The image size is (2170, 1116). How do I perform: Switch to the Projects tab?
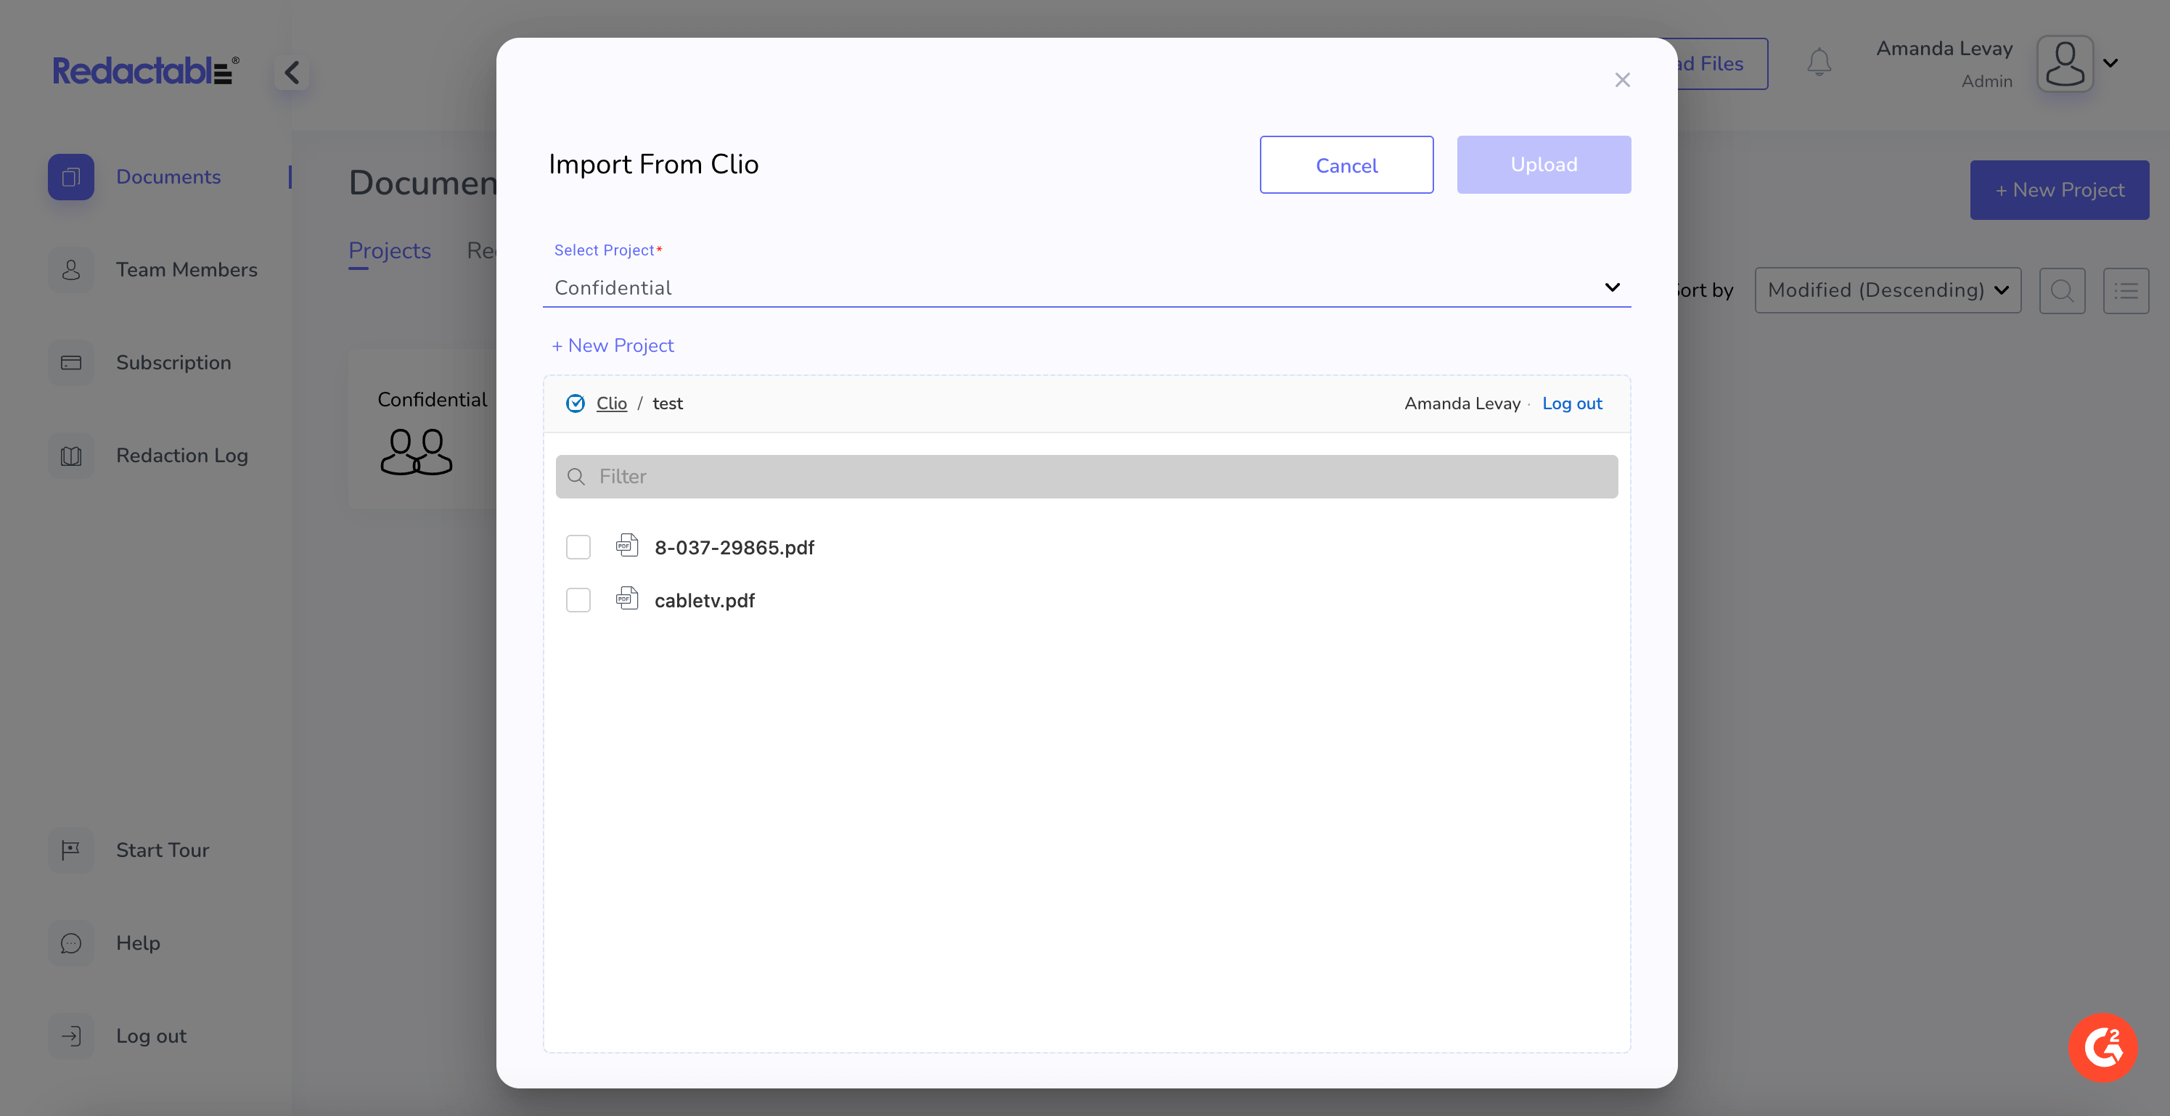(389, 251)
